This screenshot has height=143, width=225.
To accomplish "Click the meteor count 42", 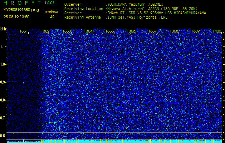I will pos(52,17).
